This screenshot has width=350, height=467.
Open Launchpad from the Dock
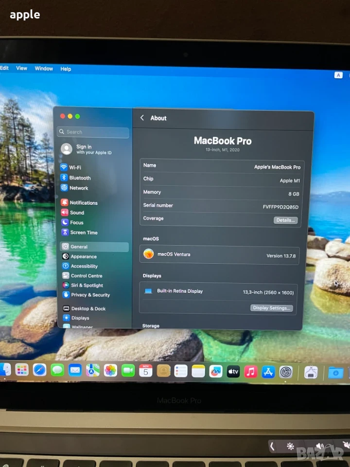click(22, 370)
